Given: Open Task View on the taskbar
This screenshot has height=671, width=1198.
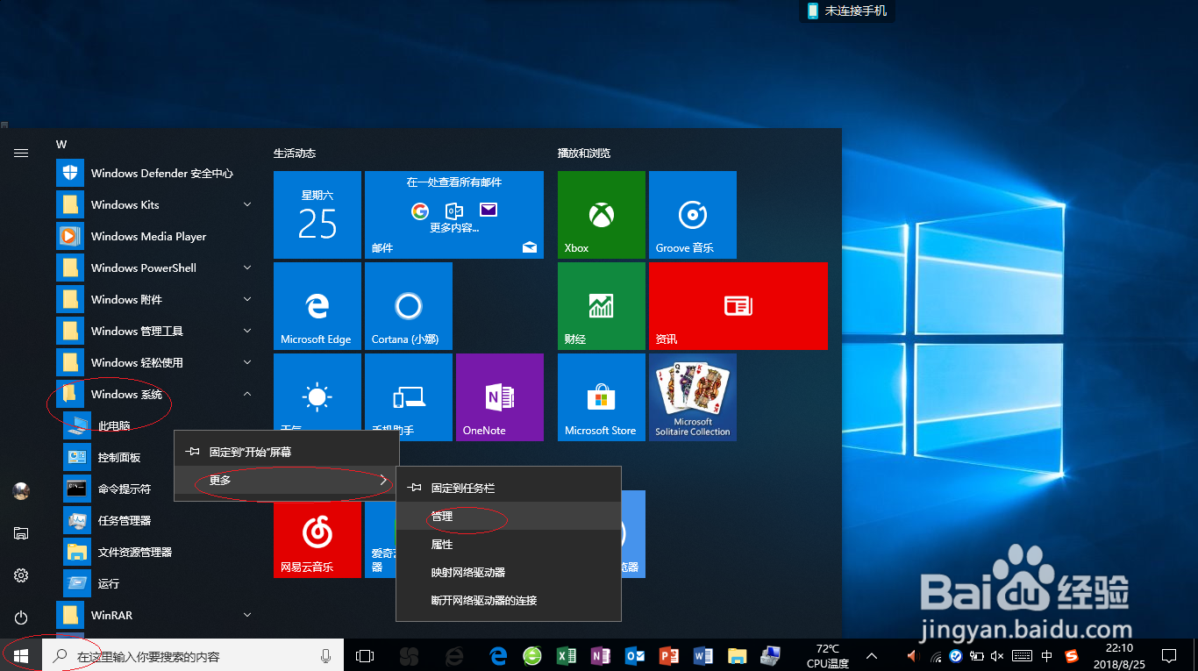Looking at the screenshot, I should [x=365, y=655].
